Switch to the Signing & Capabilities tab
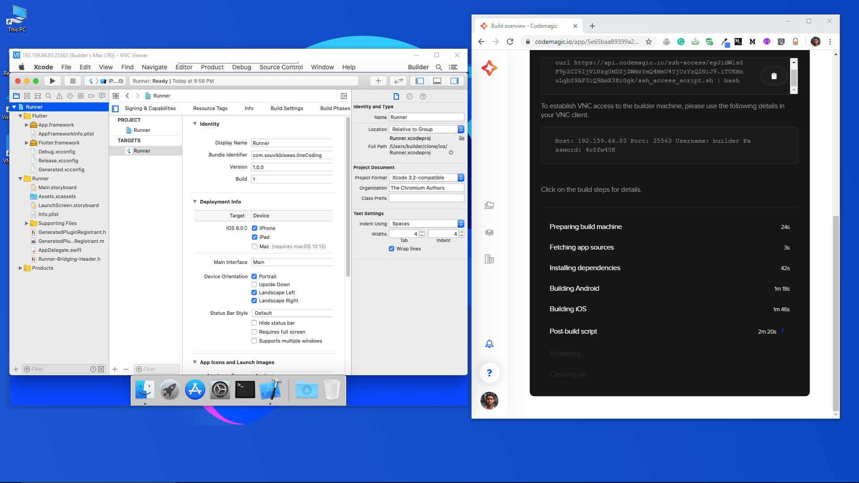859x483 pixels. tap(150, 108)
